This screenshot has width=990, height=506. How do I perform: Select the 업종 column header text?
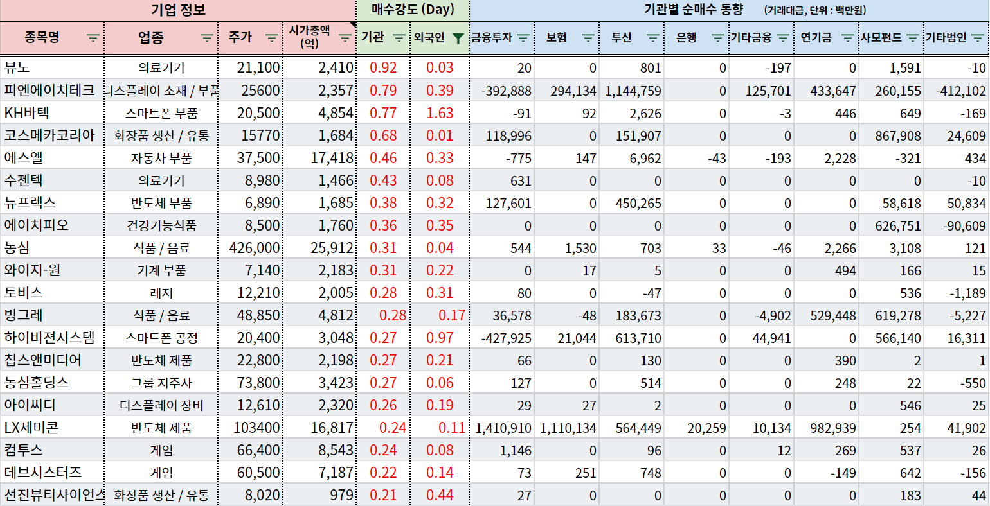tap(151, 38)
